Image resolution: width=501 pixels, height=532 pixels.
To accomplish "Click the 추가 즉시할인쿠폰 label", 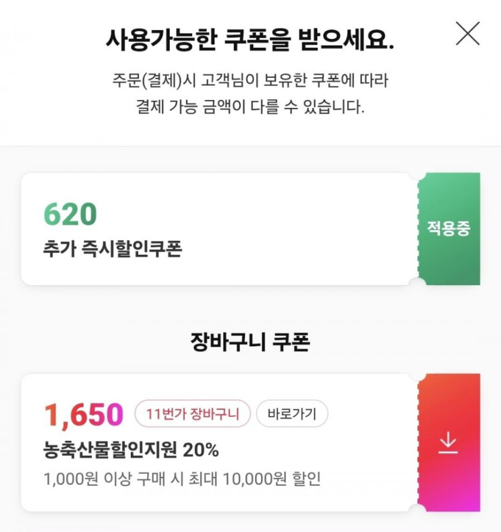I will [112, 249].
